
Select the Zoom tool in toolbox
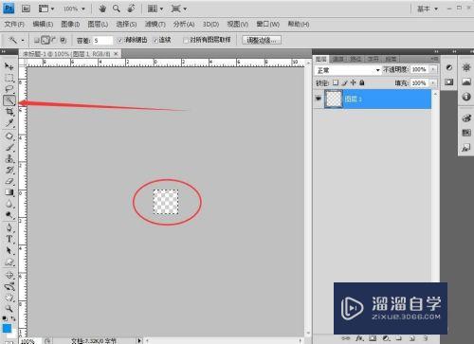click(x=9, y=309)
